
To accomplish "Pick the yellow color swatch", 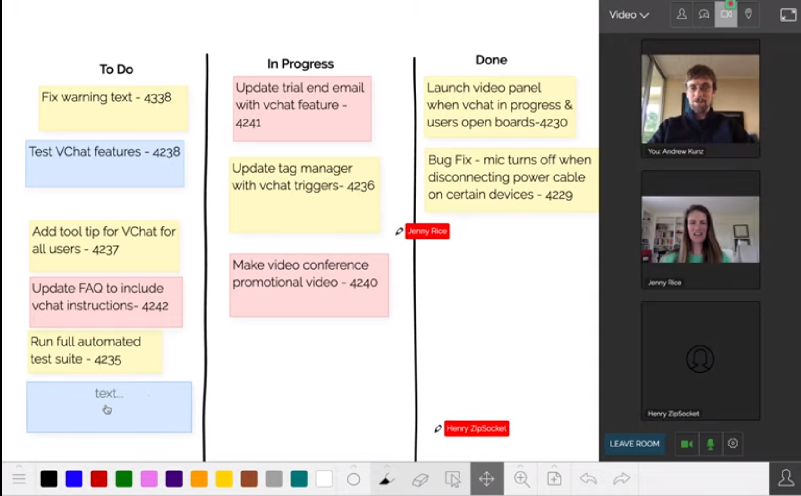I will click(x=224, y=479).
